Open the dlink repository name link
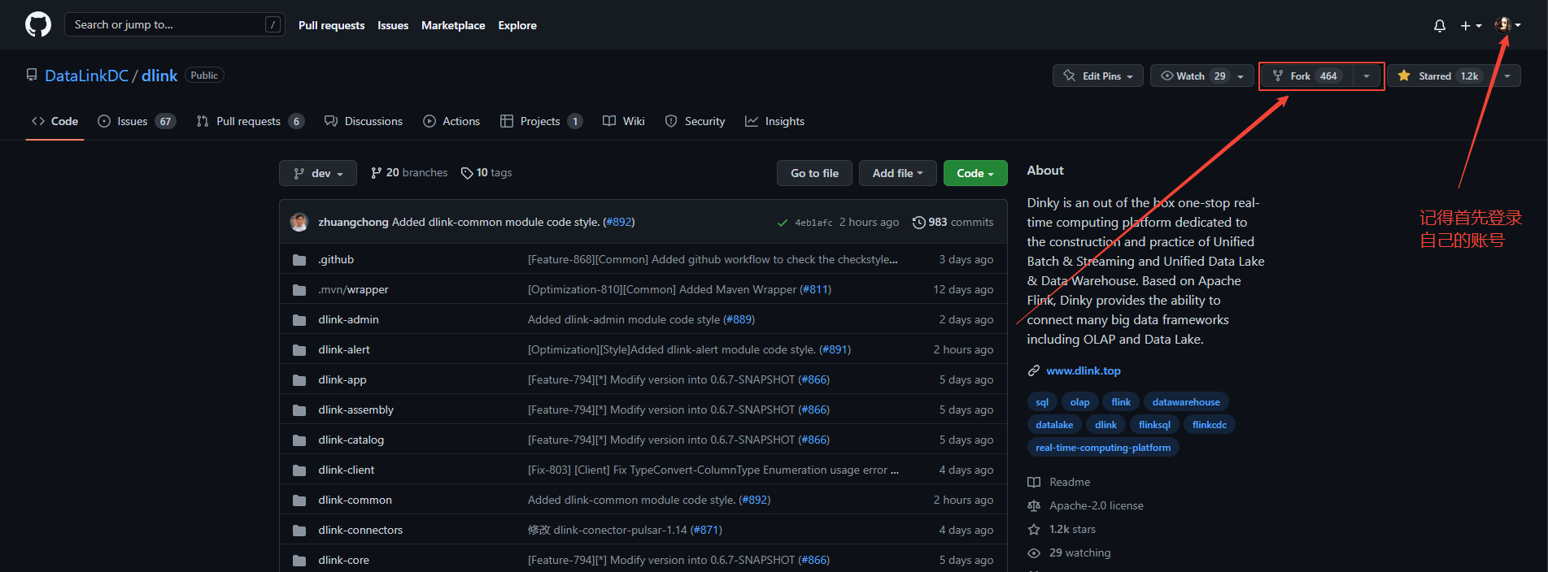The image size is (1548, 572). [159, 76]
